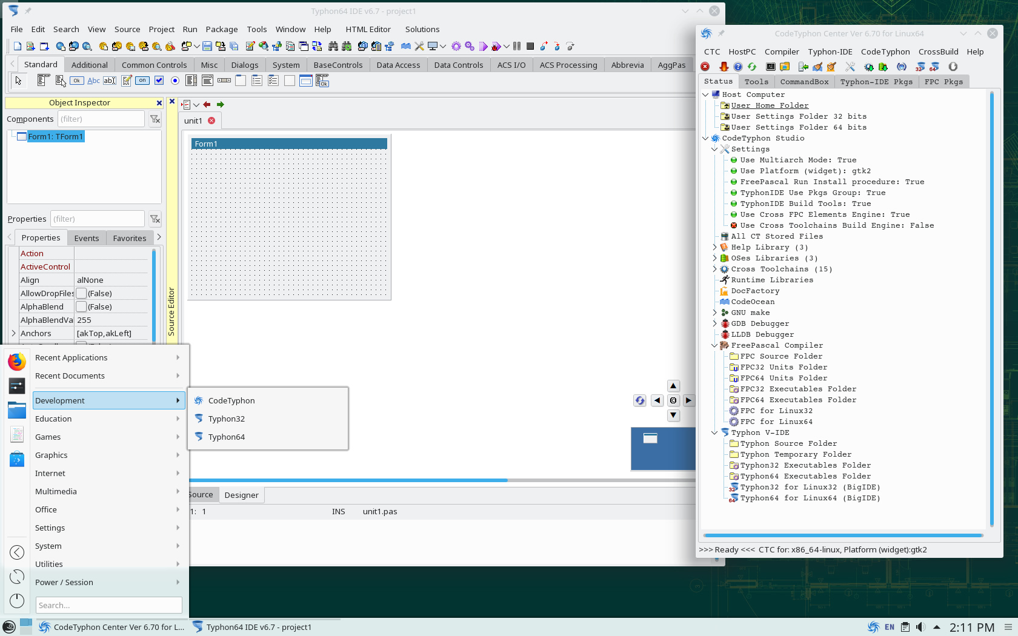The width and height of the screenshot is (1018, 636).
Task: Open the terminal icon in CodeTyphon Center
Action: (771, 67)
